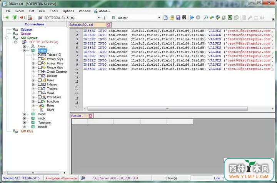Open the Server menu
The width and height of the screenshot is (277, 183).
tap(20, 11)
